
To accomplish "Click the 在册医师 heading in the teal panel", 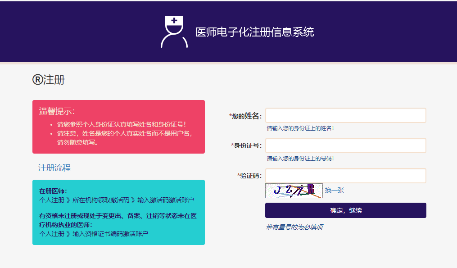I will click(53, 191).
